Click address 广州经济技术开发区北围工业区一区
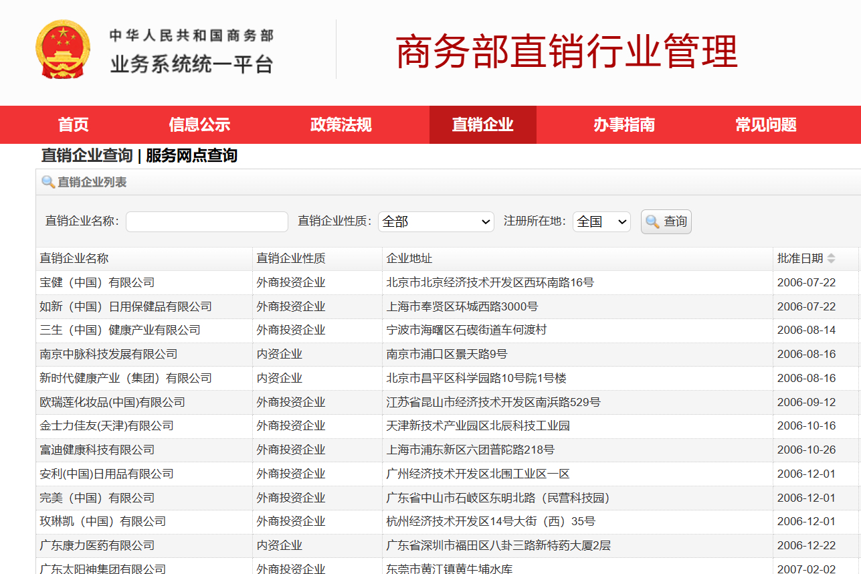This screenshot has height=574, width=861. [478, 474]
